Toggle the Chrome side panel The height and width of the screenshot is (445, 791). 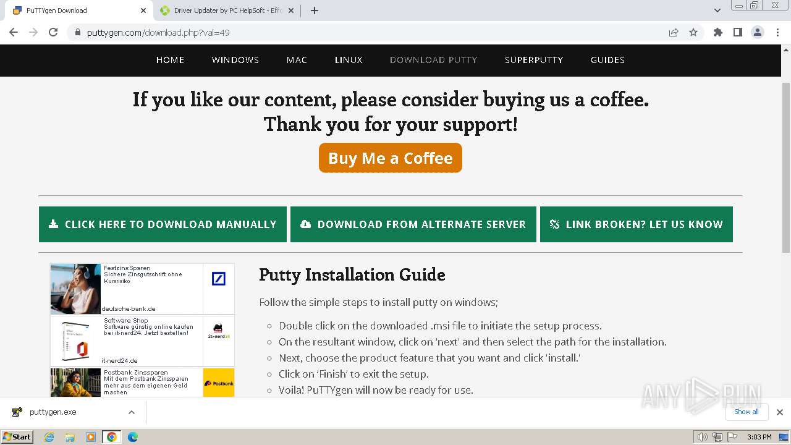[738, 32]
